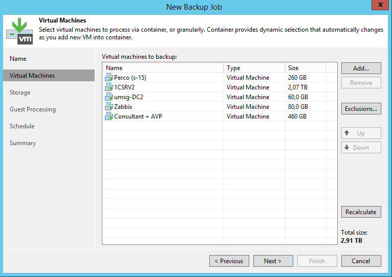Screen dimensions: 392x277
Task: Go to the Storage step
Action: 20,93
